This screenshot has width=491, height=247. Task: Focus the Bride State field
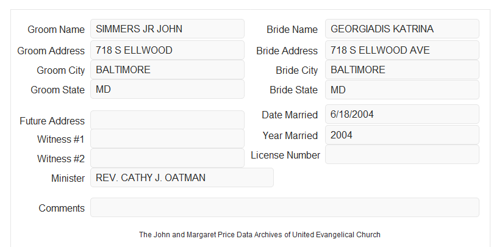[402, 90]
